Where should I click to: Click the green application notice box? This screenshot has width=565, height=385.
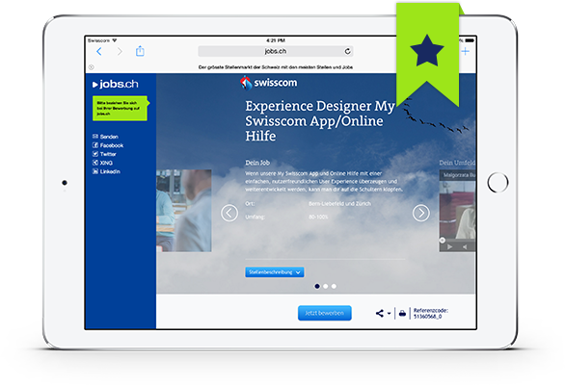click(x=121, y=109)
